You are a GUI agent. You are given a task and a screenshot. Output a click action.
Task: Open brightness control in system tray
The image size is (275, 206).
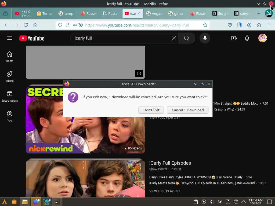point(220,202)
